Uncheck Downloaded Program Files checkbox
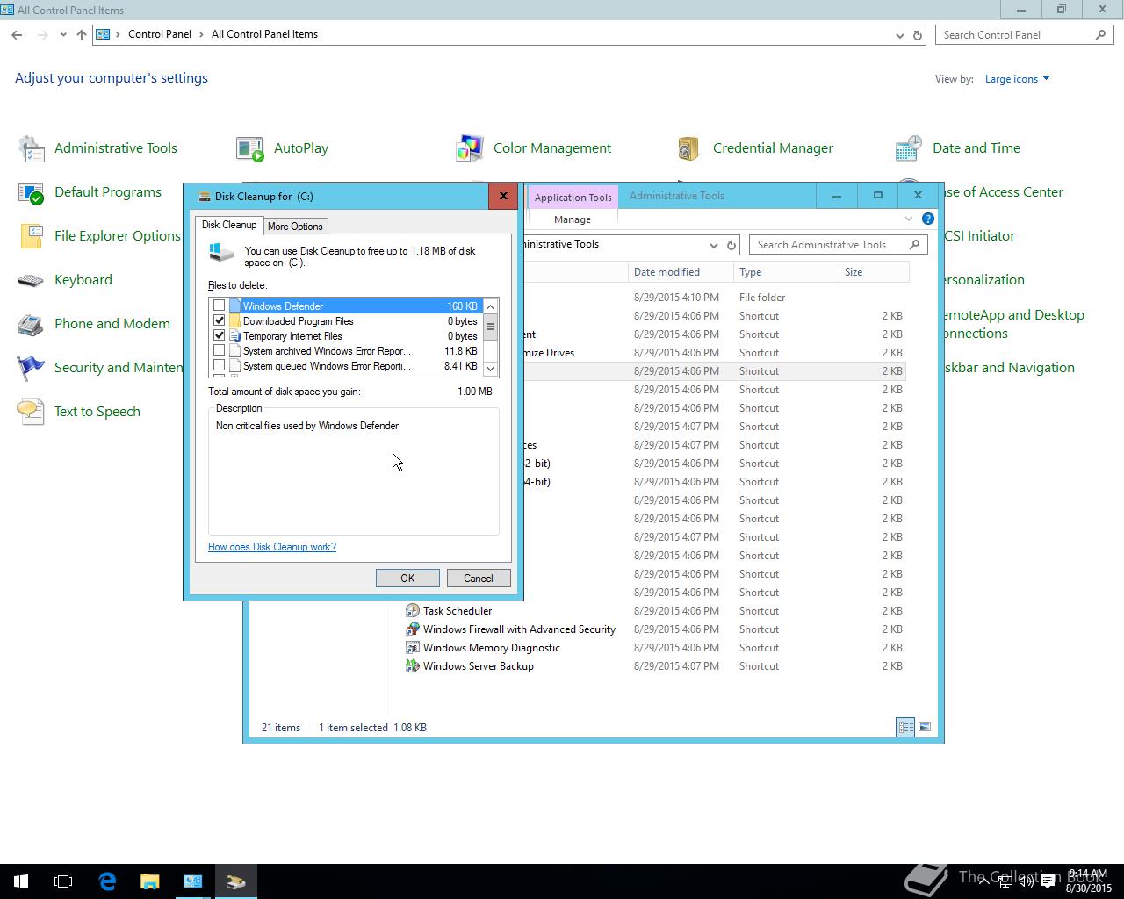 pyautogui.click(x=220, y=321)
